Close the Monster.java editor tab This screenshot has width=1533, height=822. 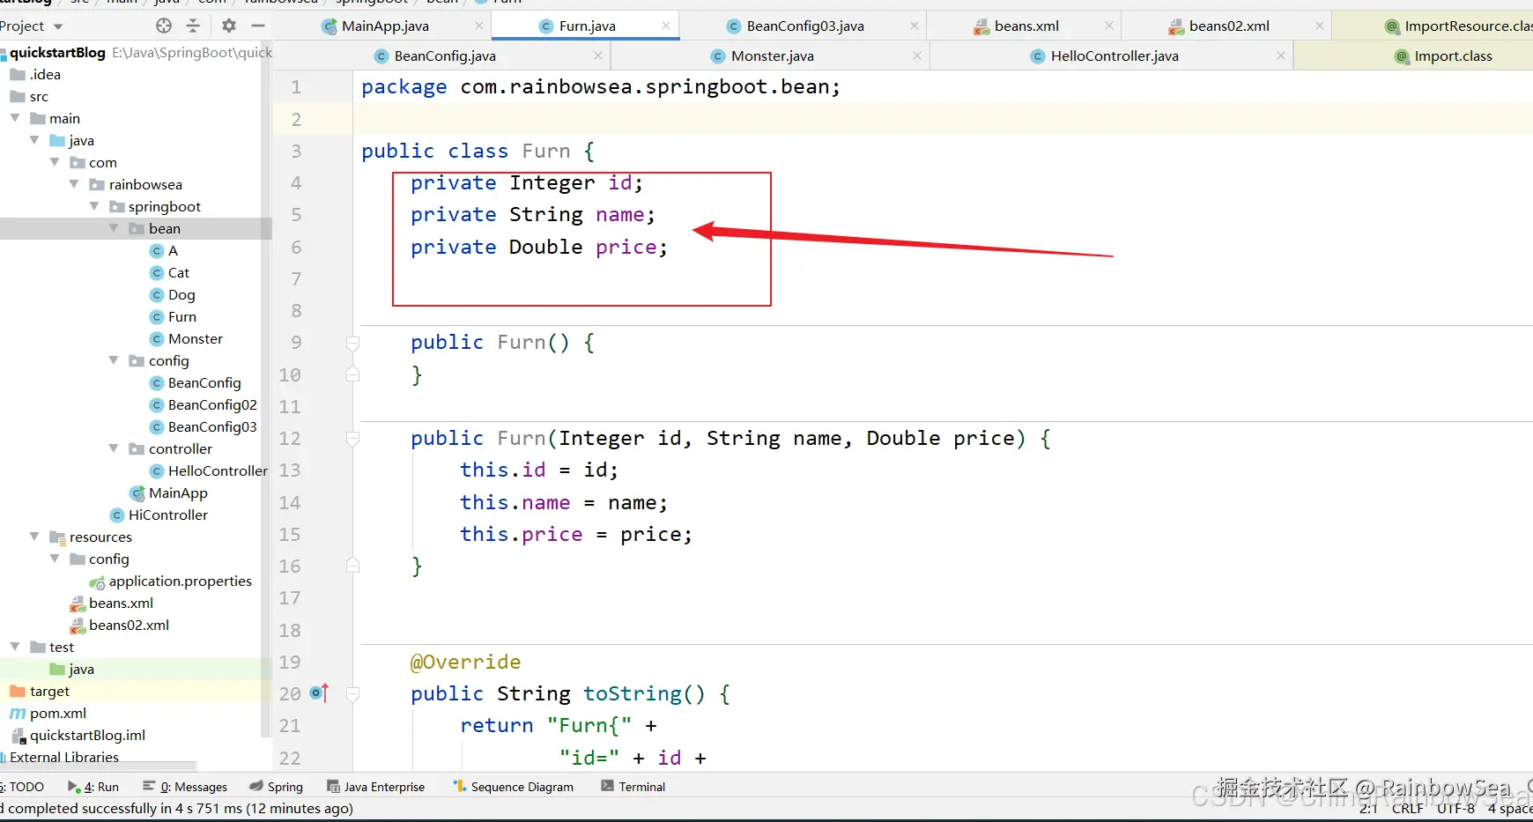coord(917,56)
